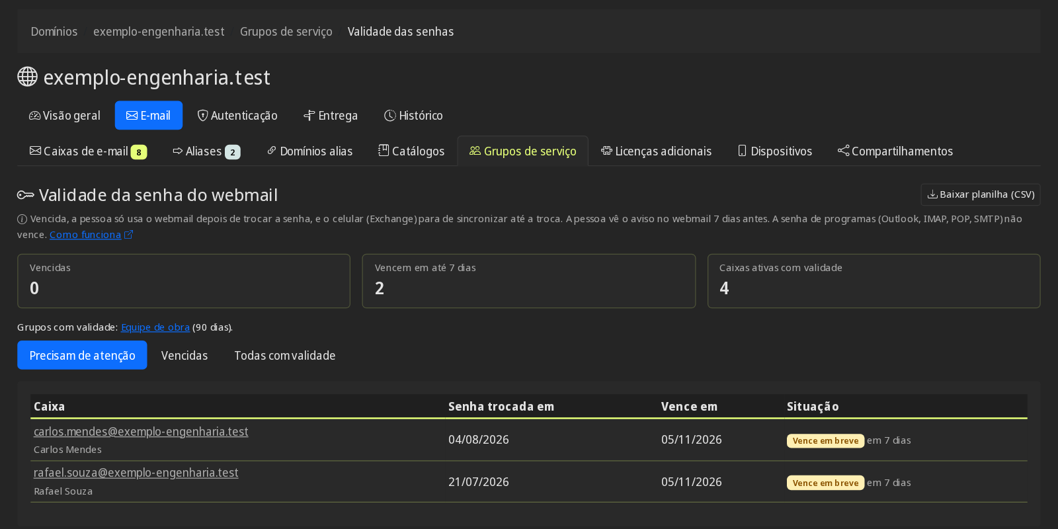Click the globe icon beside exemplo-engenharia.test heading
This screenshot has height=529, width=1058.
coord(27,77)
